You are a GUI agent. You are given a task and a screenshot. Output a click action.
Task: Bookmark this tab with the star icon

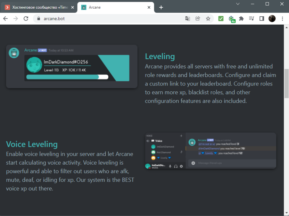pos(208,19)
